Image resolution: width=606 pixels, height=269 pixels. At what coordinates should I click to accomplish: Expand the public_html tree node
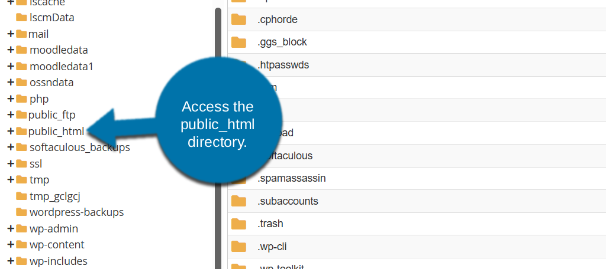point(11,131)
